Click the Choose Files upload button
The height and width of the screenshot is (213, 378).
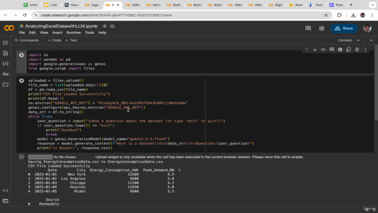(40, 157)
